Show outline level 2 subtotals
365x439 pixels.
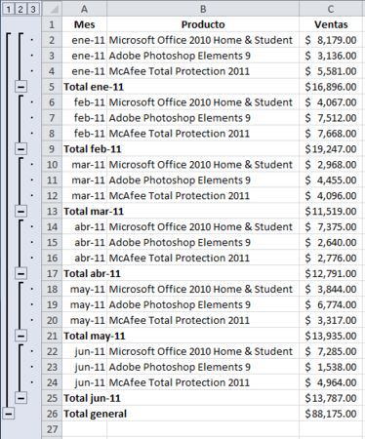20,9
